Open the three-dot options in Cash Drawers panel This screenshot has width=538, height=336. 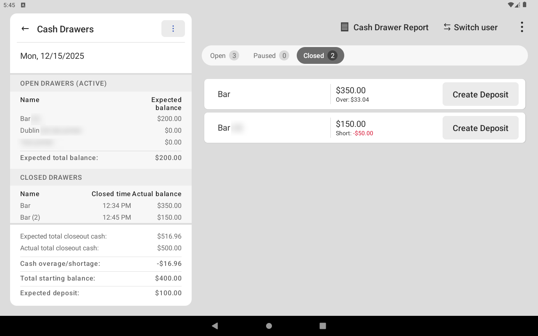pos(173,29)
